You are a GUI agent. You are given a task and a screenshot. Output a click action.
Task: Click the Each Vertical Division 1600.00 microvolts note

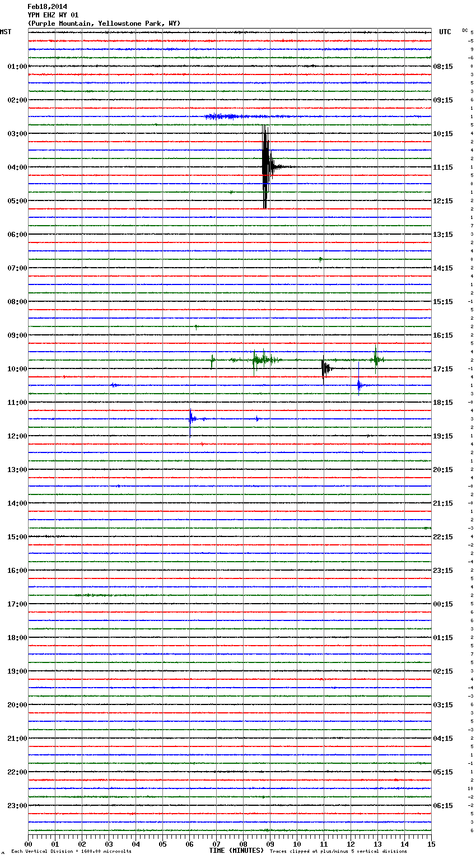(x=71, y=852)
